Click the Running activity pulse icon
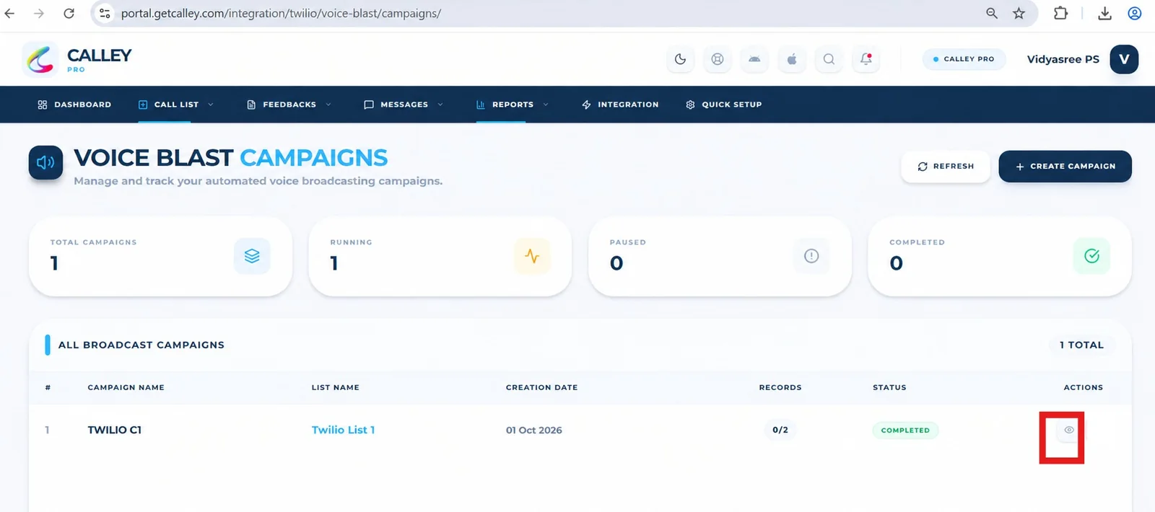 click(532, 256)
